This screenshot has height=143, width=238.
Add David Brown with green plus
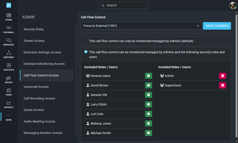148,85
